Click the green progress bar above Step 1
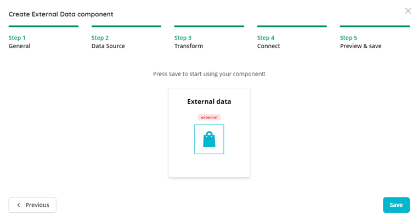This screenshot has width=418, height=221. tap(43, 26)
